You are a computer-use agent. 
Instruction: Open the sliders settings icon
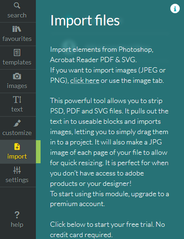[x=17, y=170]
